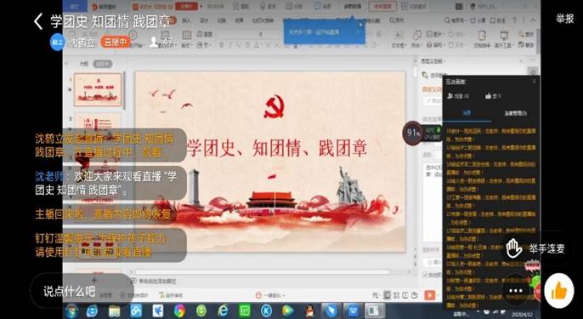Viewport: 583px width, 319px height.
Task: Tap the orange thumbs-up like button
Action: click(x=559, y=291)
